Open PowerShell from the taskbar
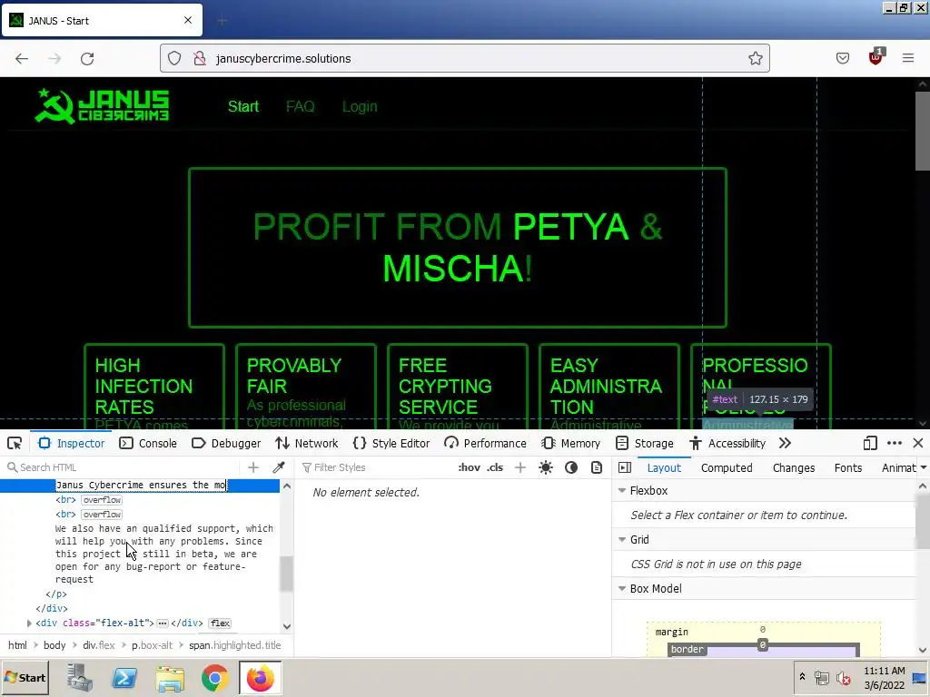 pyautogui.click(x=124, y=677)
